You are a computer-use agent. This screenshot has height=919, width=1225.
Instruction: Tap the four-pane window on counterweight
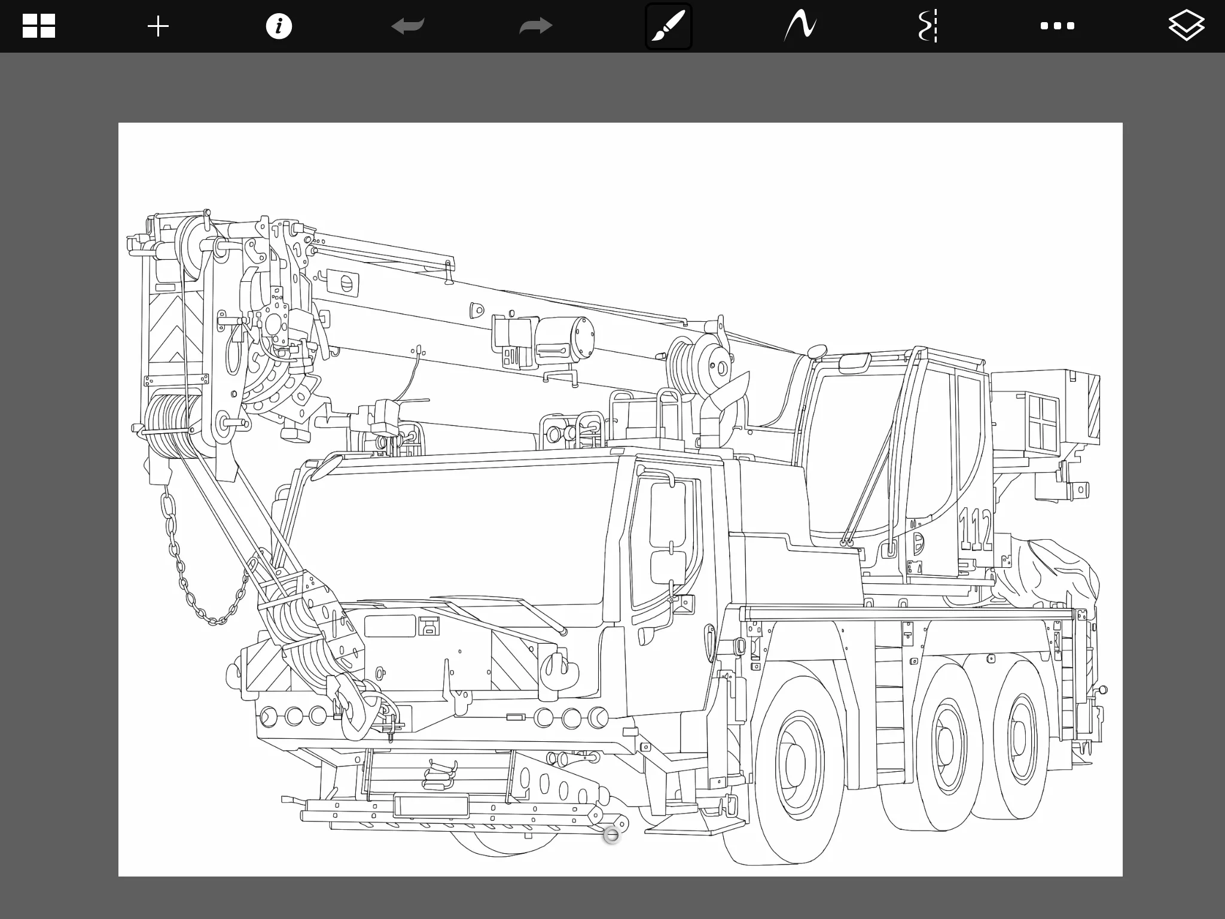[1042, 421]
